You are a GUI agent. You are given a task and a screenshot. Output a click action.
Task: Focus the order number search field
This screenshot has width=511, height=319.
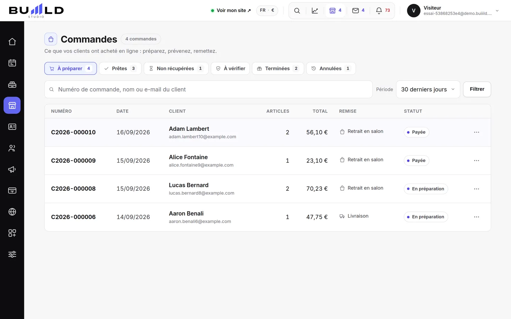click(x=208, y=89)
